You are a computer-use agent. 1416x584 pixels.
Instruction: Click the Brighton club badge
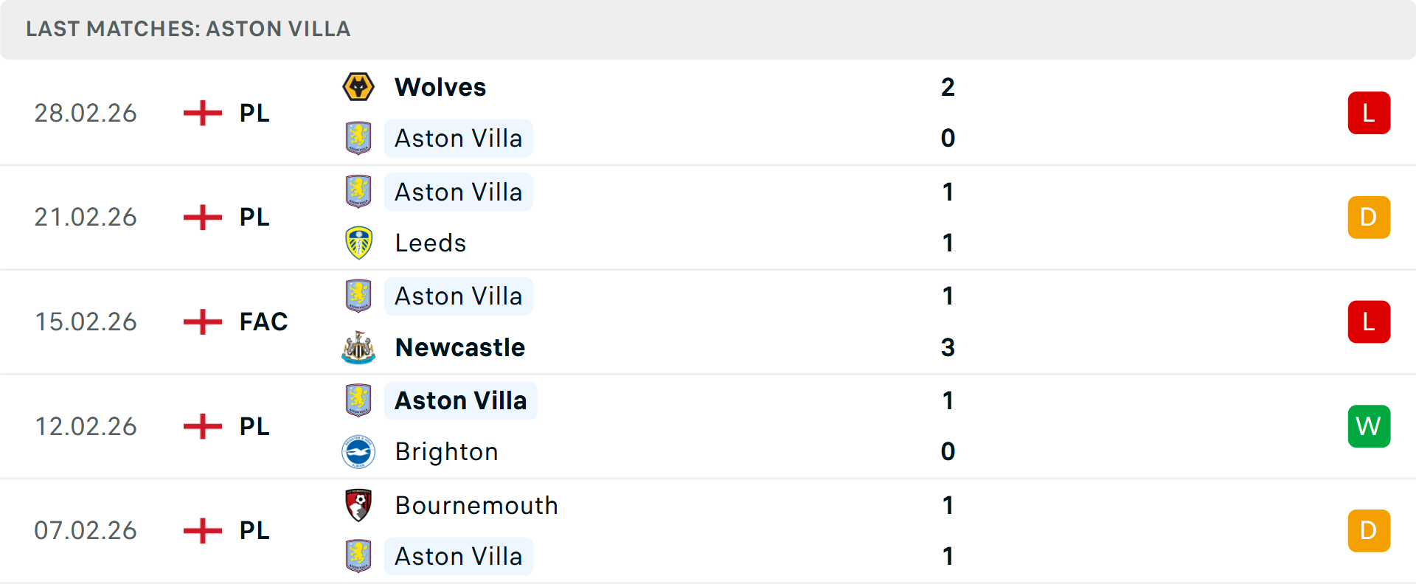tap(358, 452)
